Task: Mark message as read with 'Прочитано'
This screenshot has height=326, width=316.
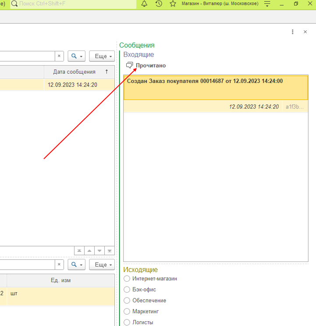Action: (146, 65)
